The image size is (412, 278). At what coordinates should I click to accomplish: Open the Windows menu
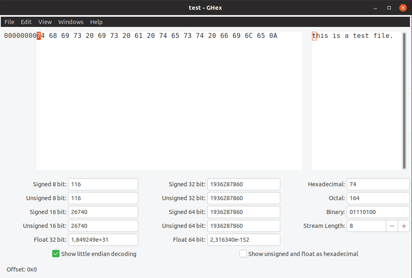(71, 22)
